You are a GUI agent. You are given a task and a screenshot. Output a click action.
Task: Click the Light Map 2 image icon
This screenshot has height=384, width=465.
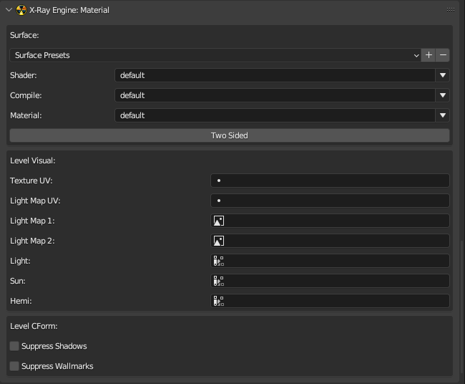[219, 241]
